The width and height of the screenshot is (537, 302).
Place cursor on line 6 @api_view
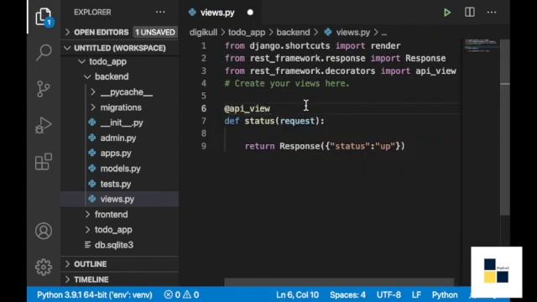pyautogui.click(x=247, y=108)
